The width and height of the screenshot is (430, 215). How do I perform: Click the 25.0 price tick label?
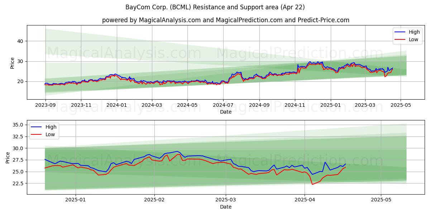(x=19, y=172)
